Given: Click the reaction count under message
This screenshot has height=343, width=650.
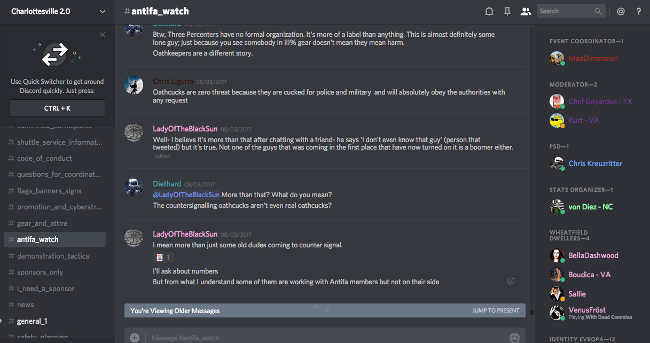Looking at the screenshot, I should pos(163,258).
